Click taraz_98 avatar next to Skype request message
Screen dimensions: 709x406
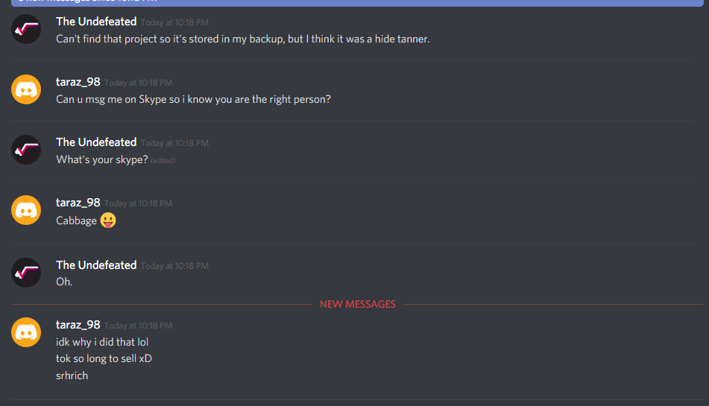point(26,89)
